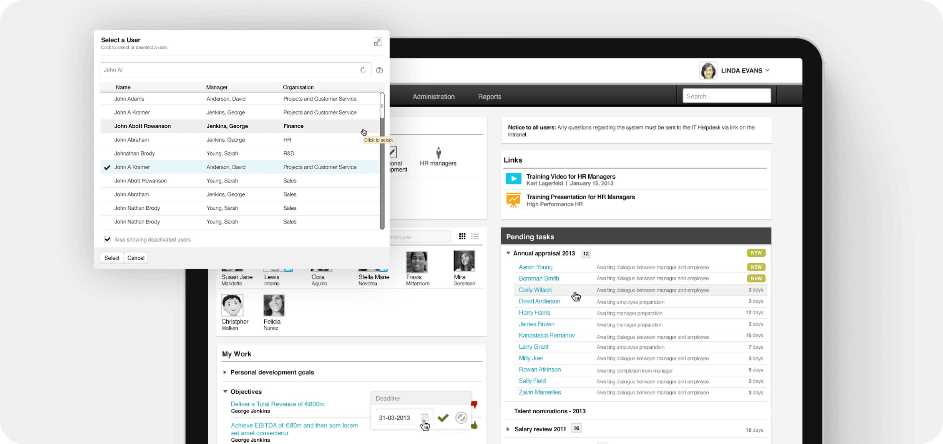Open Kanastasia Romanov's appraisal task
This screenshot has height=444, width=943.
pos(547,335)
